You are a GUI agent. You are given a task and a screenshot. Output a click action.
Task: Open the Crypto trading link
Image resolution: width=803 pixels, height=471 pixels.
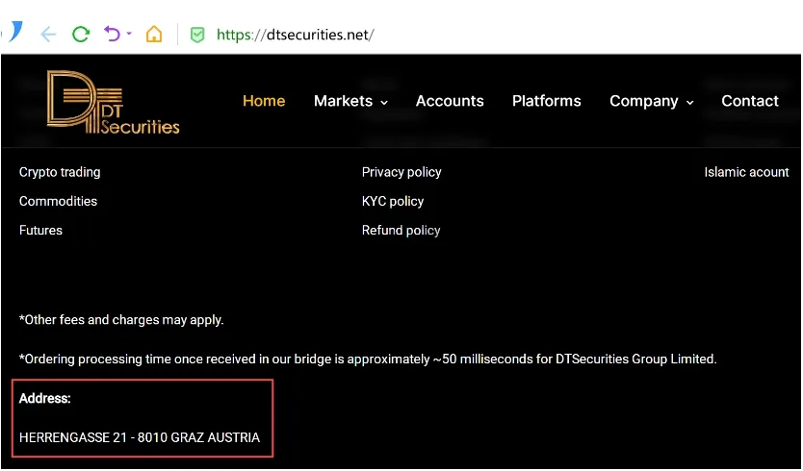[x=60, y=172]
